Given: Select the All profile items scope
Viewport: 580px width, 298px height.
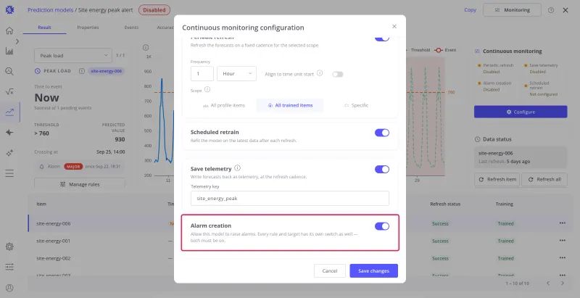Looking at the screenshot, I should (x=224, y=105).
